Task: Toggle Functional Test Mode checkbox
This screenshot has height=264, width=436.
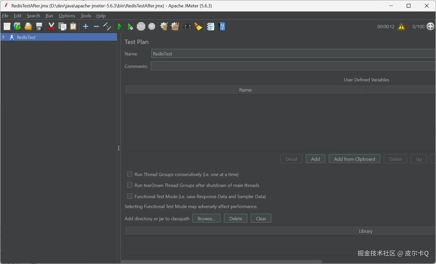Action: 130,196
